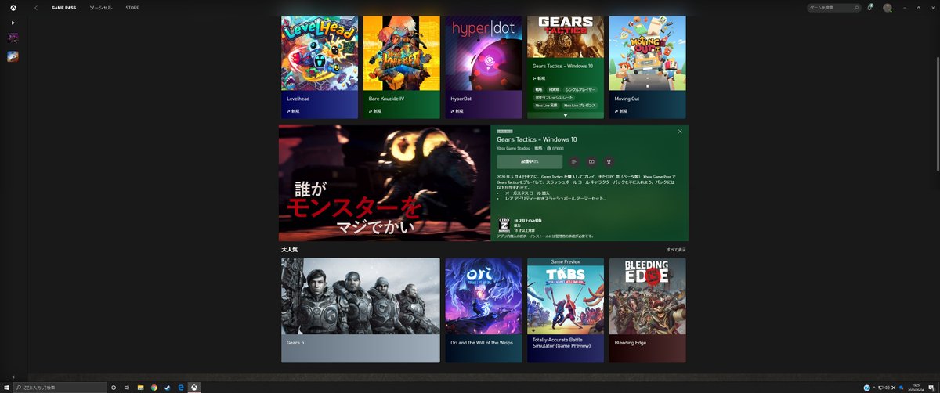Image resolution: width=940 pixels, height=393 pixels.
Task: Open the Bare Knuckle IV game card
Action: pyautogui.click(x=402, y=67)
